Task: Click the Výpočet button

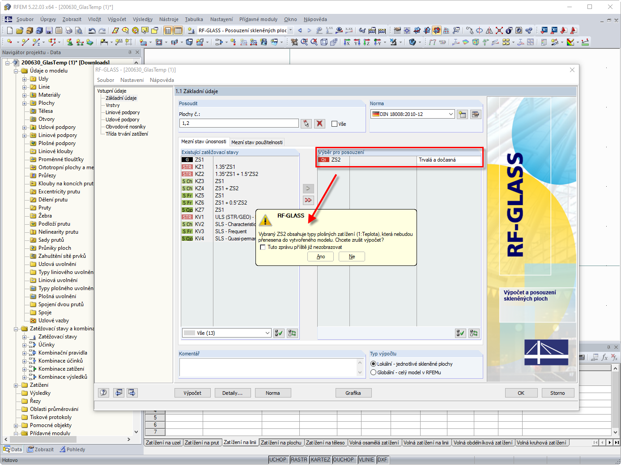Action: click(192, 393)
